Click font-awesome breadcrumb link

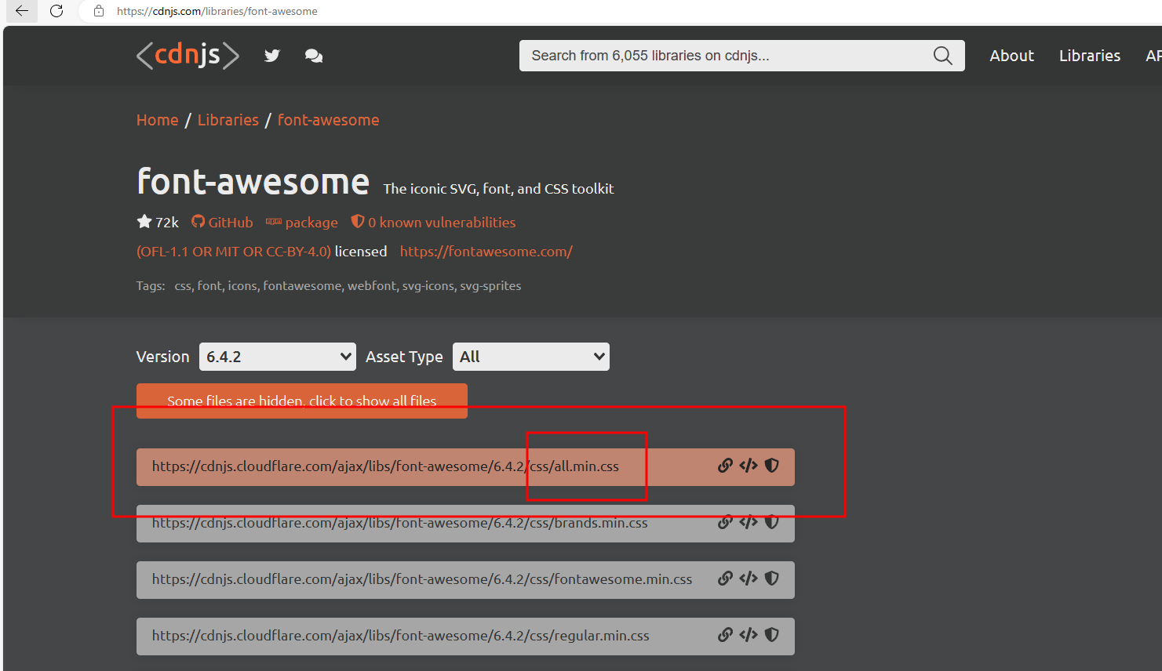(x=328, y=120)
